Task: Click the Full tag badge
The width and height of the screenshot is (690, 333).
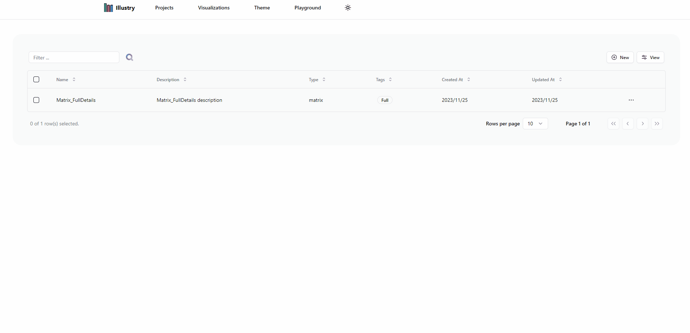Action: click(x=385, y=100)
